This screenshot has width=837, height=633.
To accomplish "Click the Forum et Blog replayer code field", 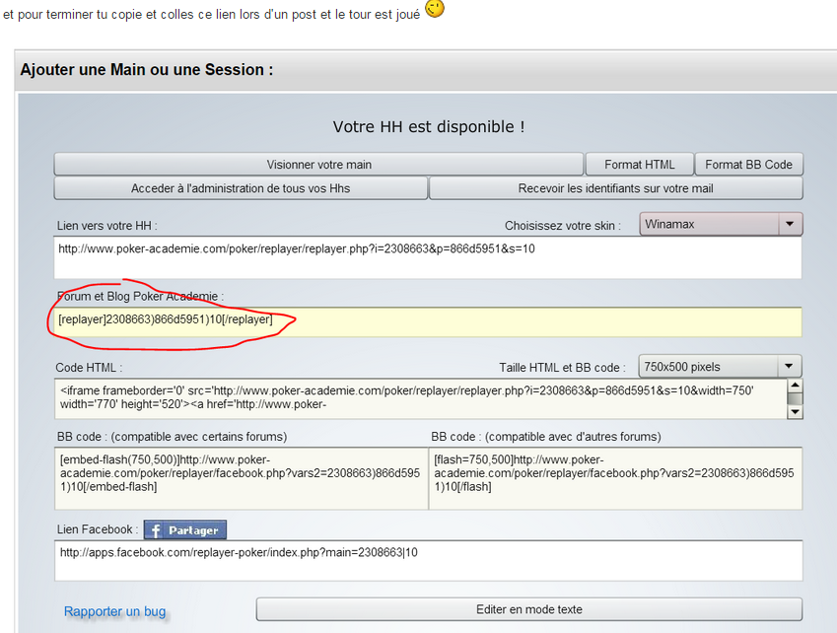I will tap(428, 321).
